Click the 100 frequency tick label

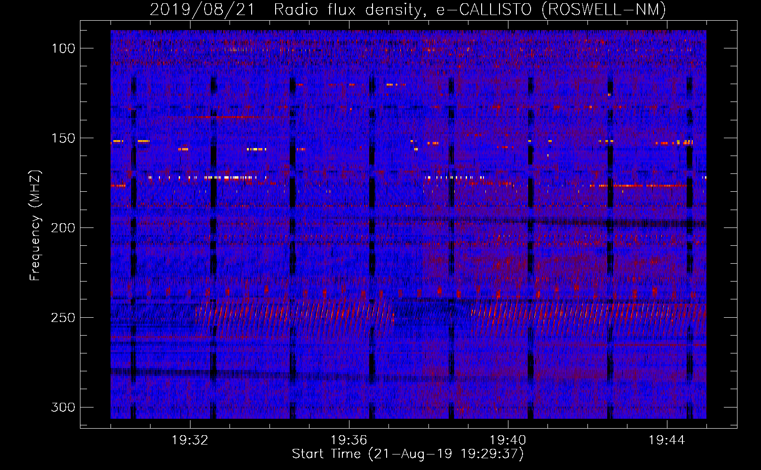(63, 48)
